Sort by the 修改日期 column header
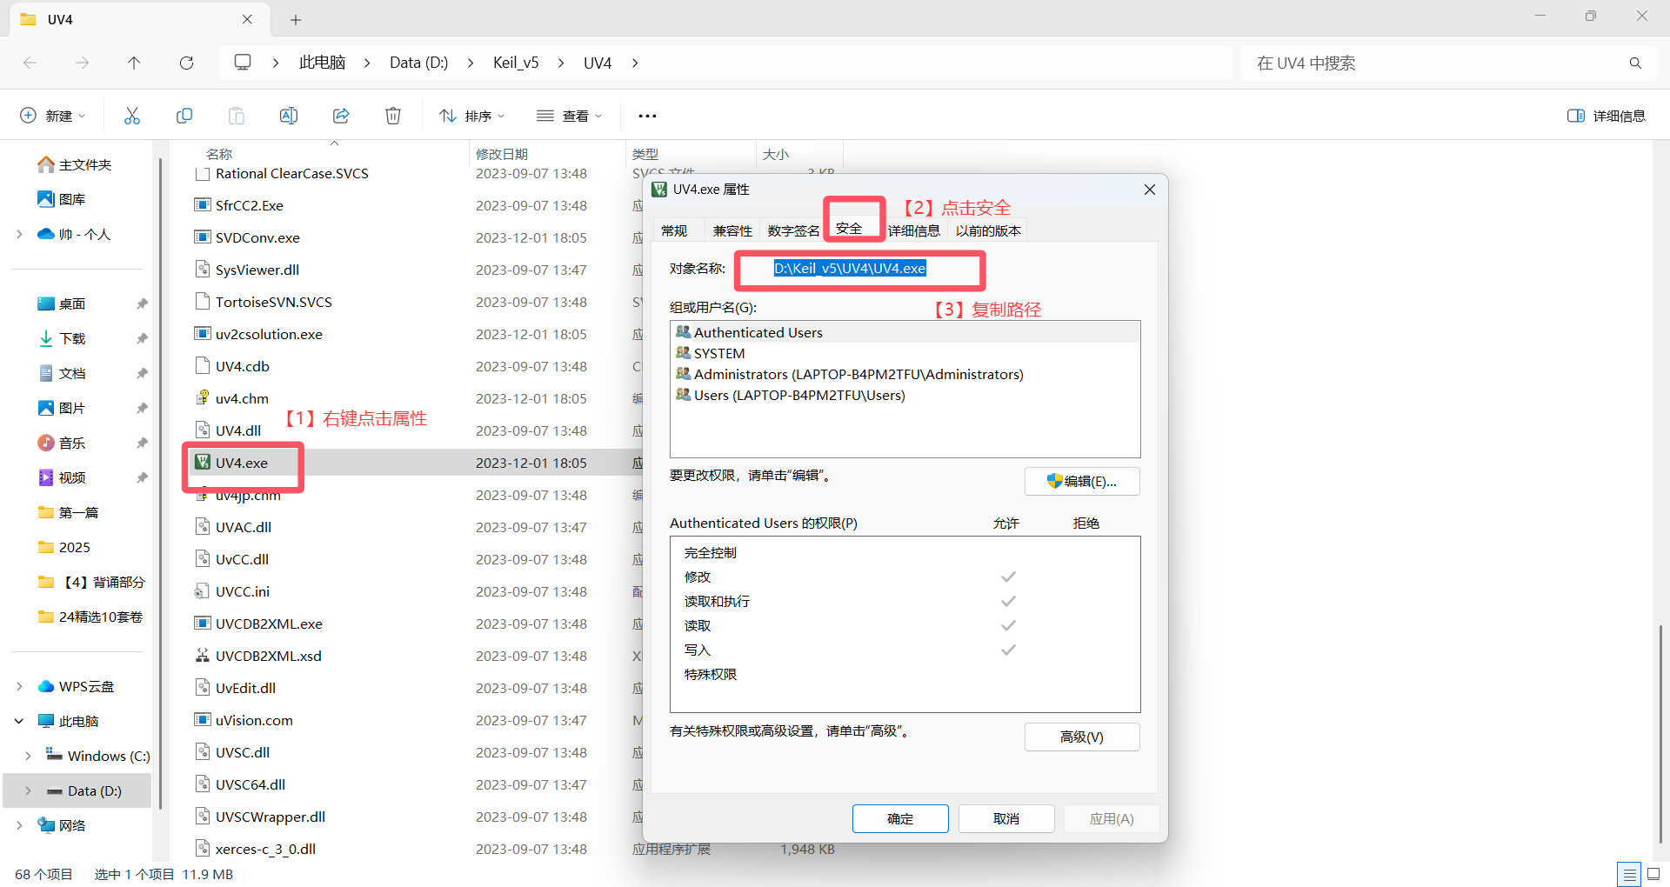 point(502,154)
